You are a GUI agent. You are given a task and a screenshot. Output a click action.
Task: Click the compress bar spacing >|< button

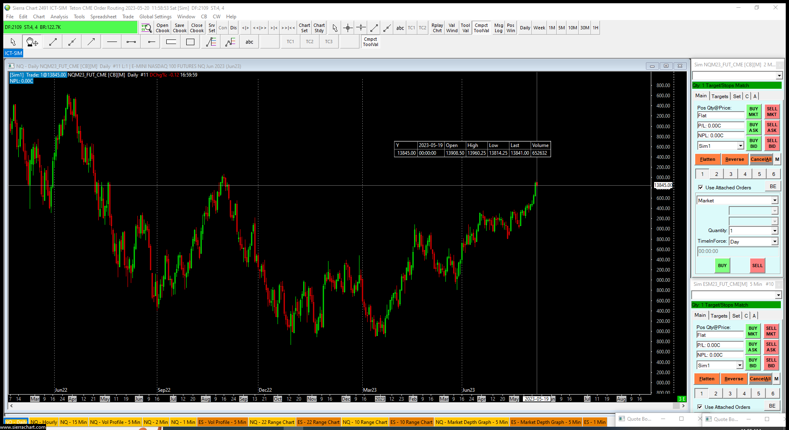[x=274, y=28]
